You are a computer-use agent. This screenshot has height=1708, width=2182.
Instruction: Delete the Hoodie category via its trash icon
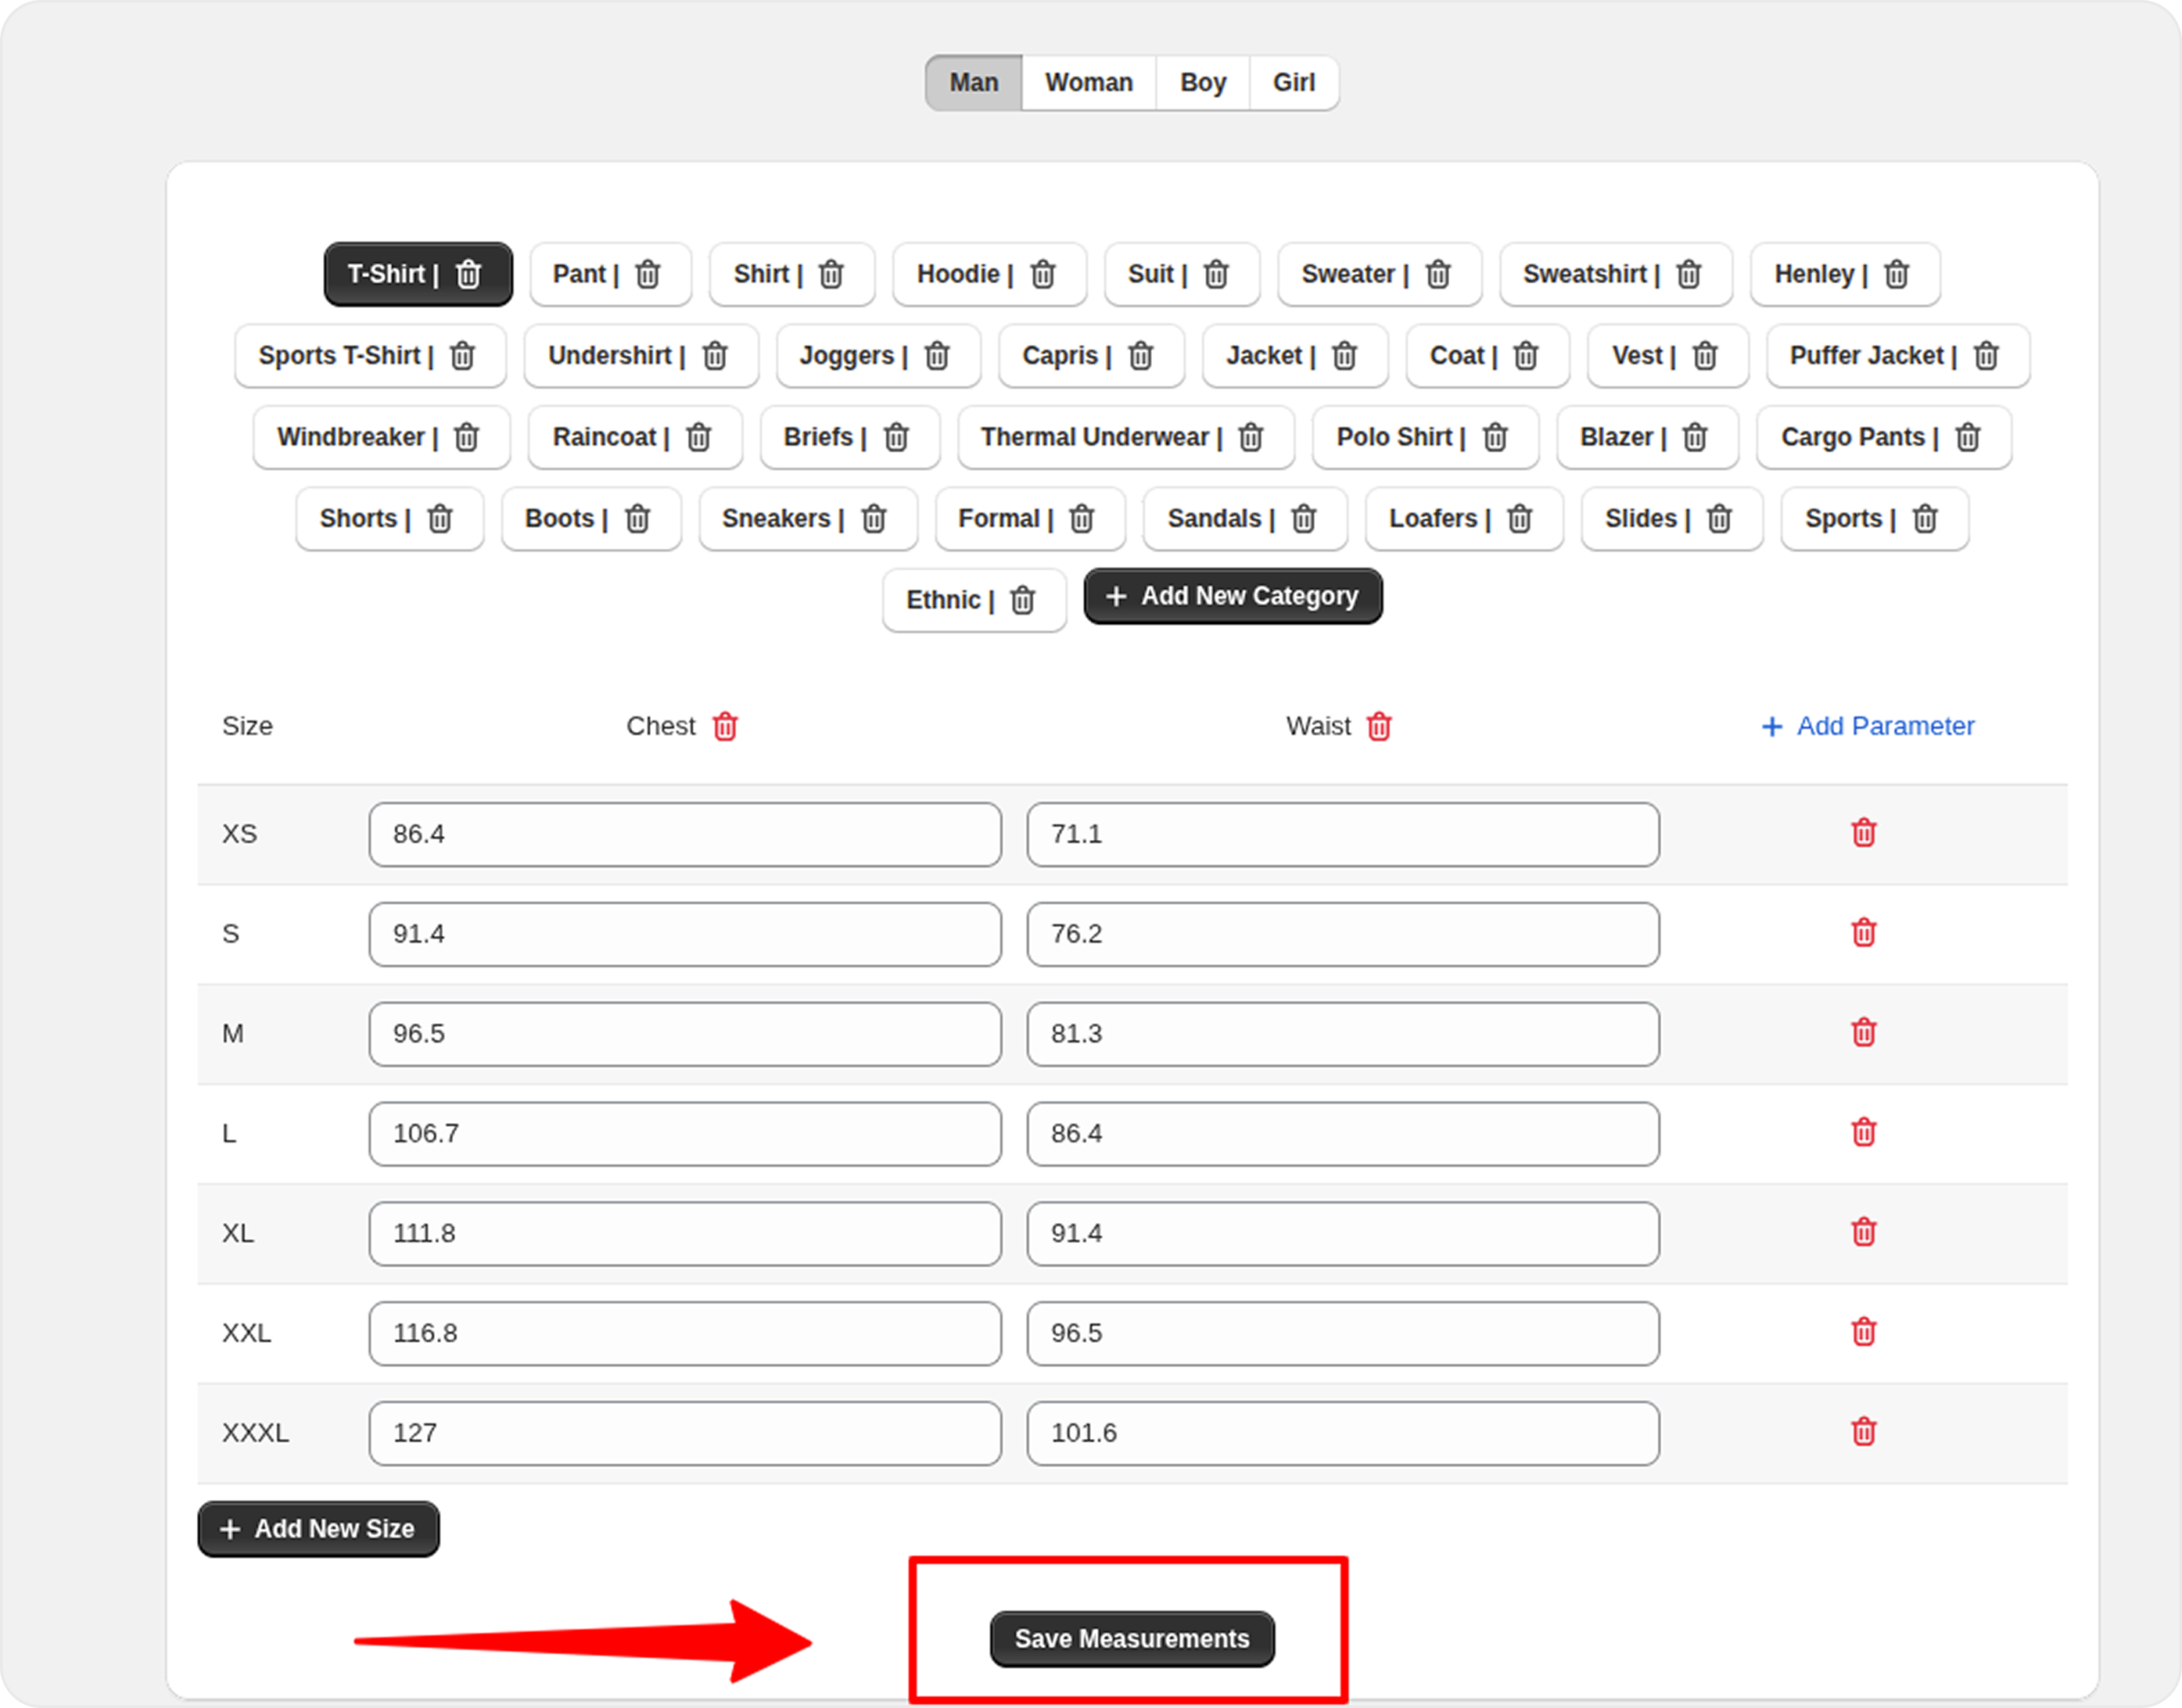1043,274
